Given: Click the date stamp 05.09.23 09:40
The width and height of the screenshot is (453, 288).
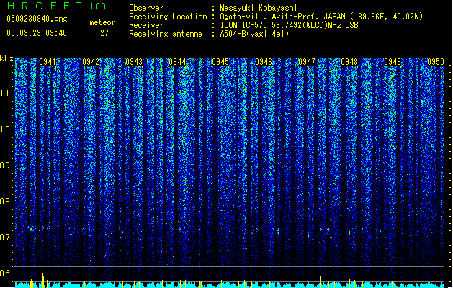Looking at the screenshot, I should coord(37,33).
